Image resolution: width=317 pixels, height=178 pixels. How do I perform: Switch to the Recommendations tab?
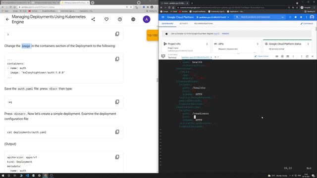click(204, 24)
